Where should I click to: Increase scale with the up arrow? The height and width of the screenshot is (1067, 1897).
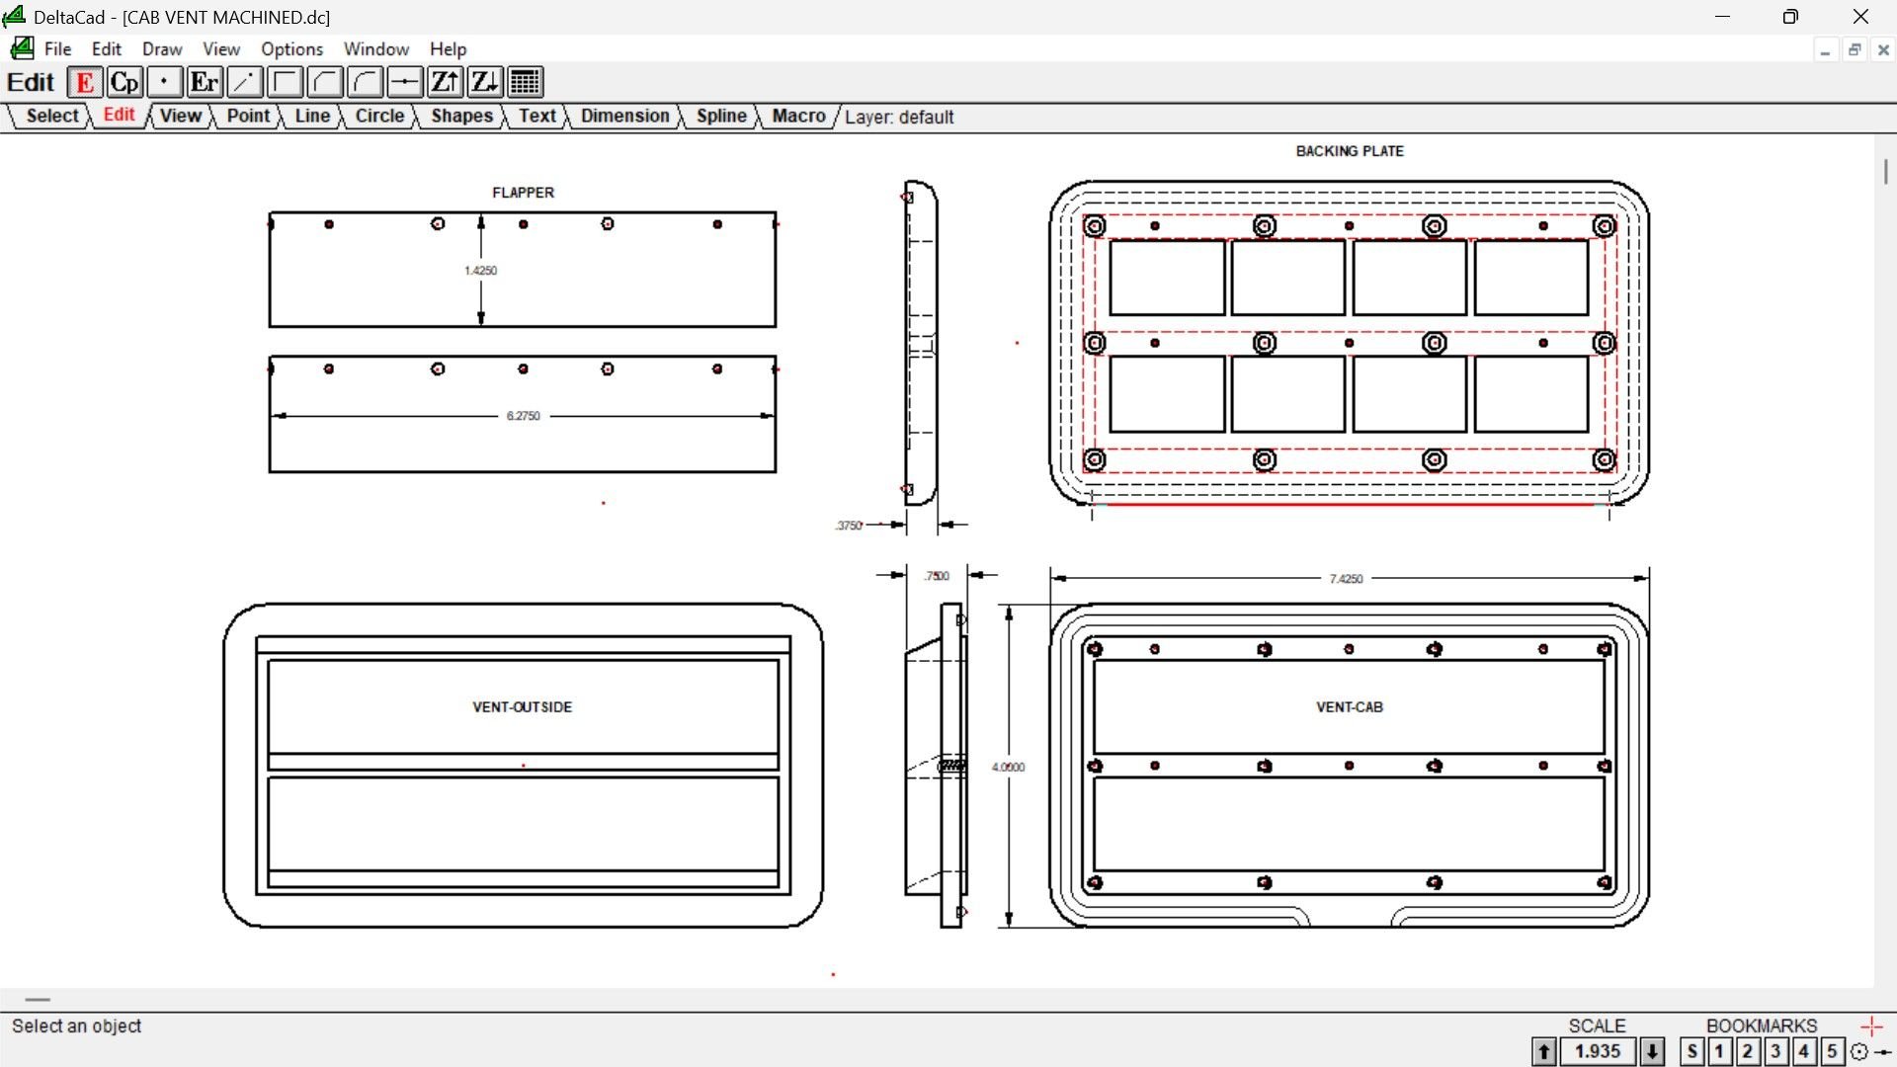(1544, 1051)
